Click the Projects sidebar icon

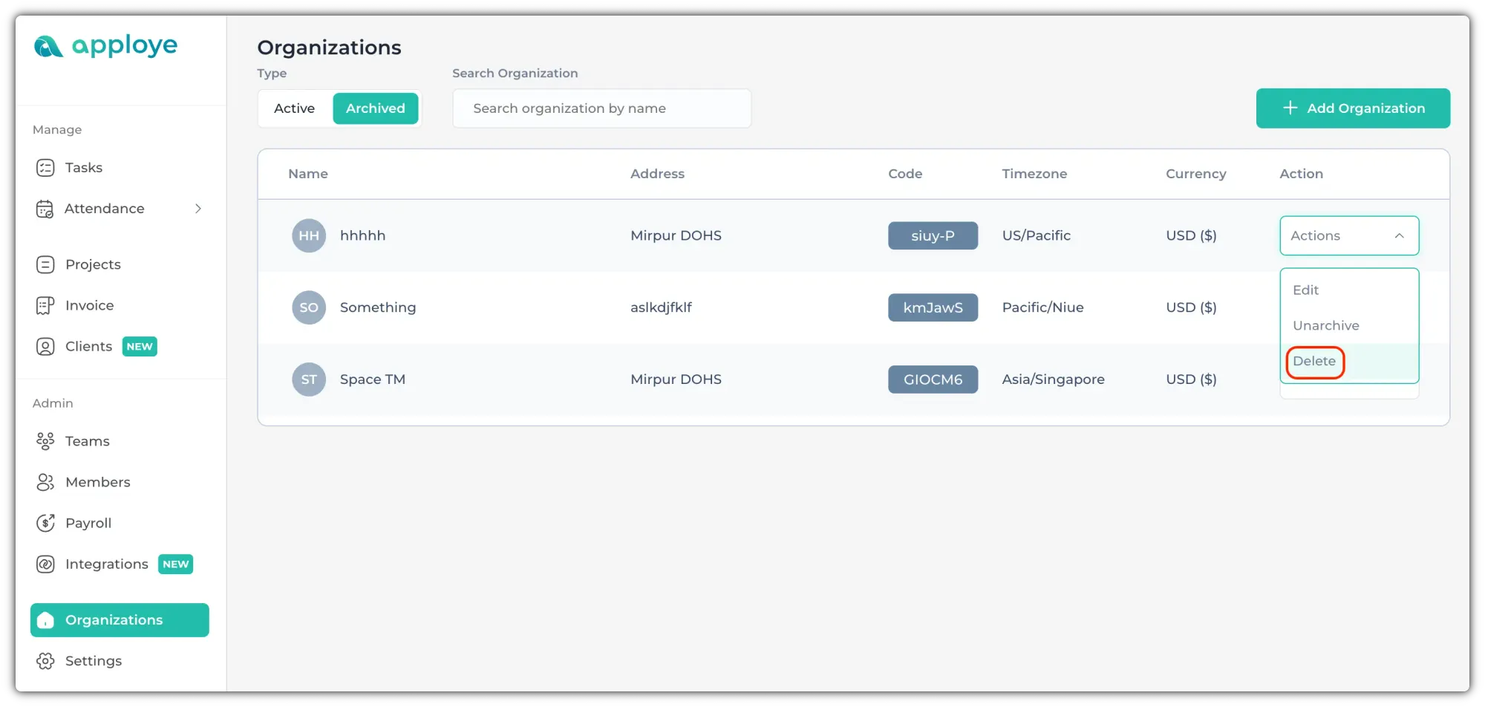pos(45,264)
